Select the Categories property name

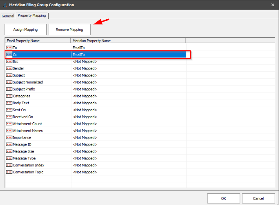coord(21,96)
